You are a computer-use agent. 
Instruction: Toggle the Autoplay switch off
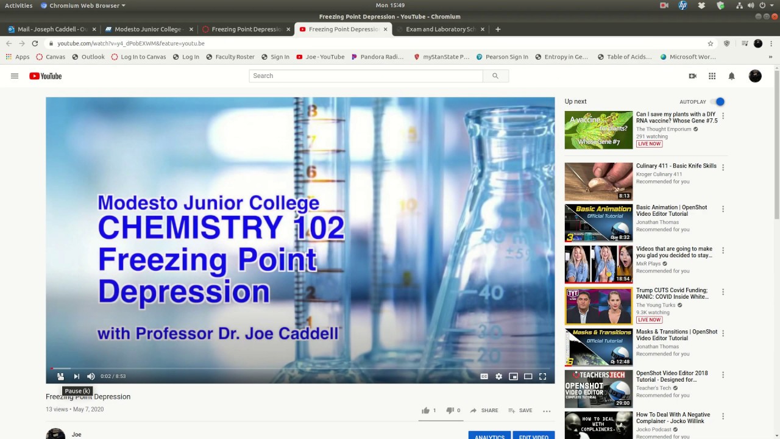[x=718, y=102]
